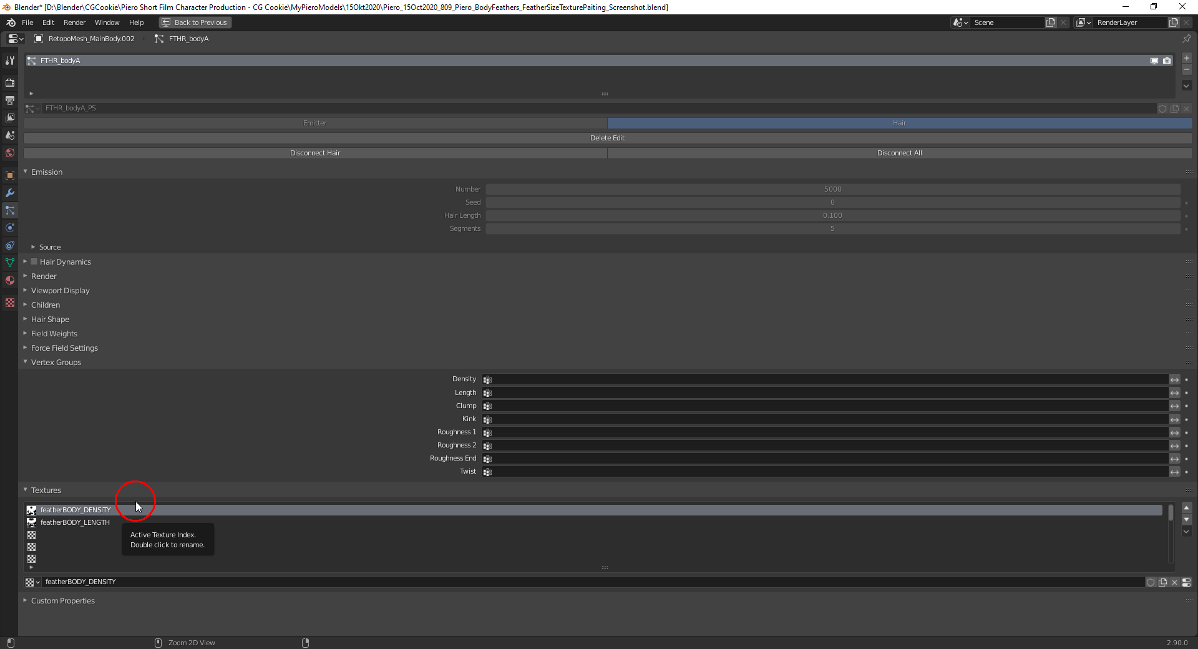Collapse the Vertex Groups panel
This screenshot has width=1198, height=649.
click(x=56, y=363)
